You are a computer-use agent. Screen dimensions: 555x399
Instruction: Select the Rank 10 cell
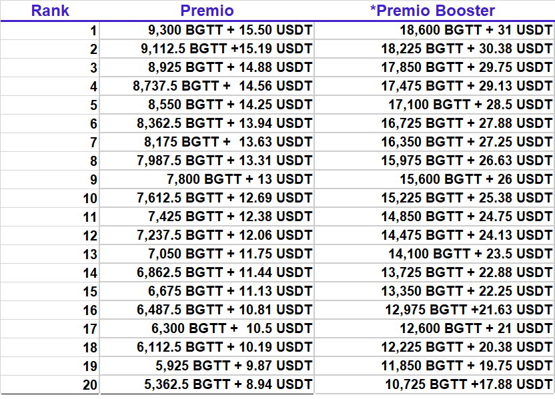(x=50, y=199)
